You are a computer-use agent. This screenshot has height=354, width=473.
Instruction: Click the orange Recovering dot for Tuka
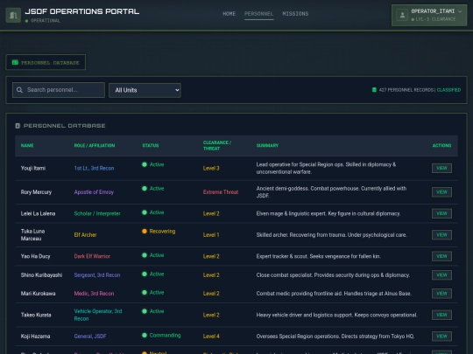[145, 231]
